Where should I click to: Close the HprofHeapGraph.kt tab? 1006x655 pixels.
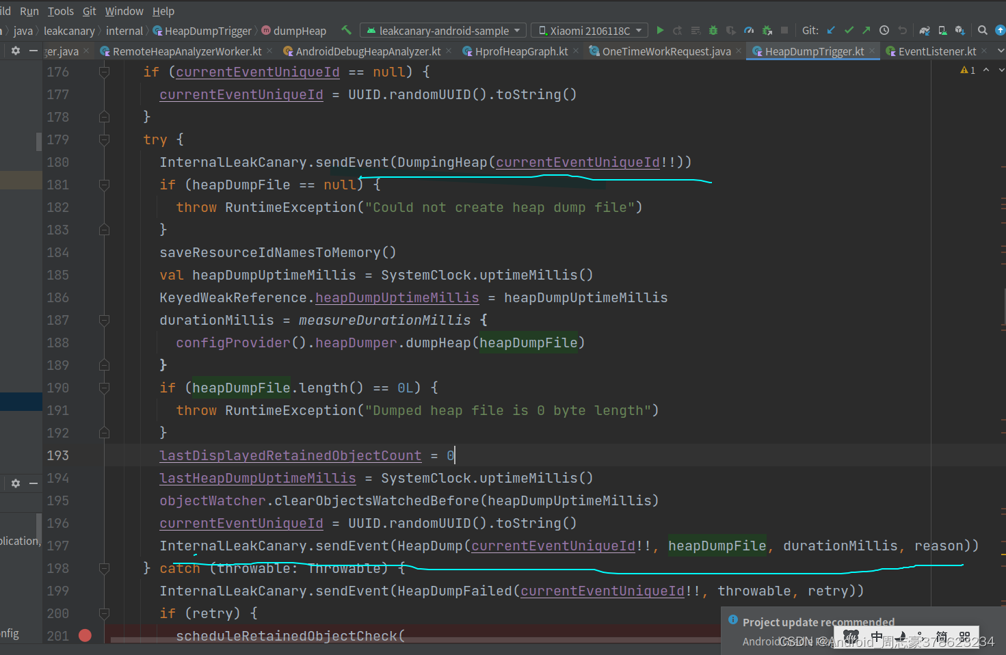[576, 51]
